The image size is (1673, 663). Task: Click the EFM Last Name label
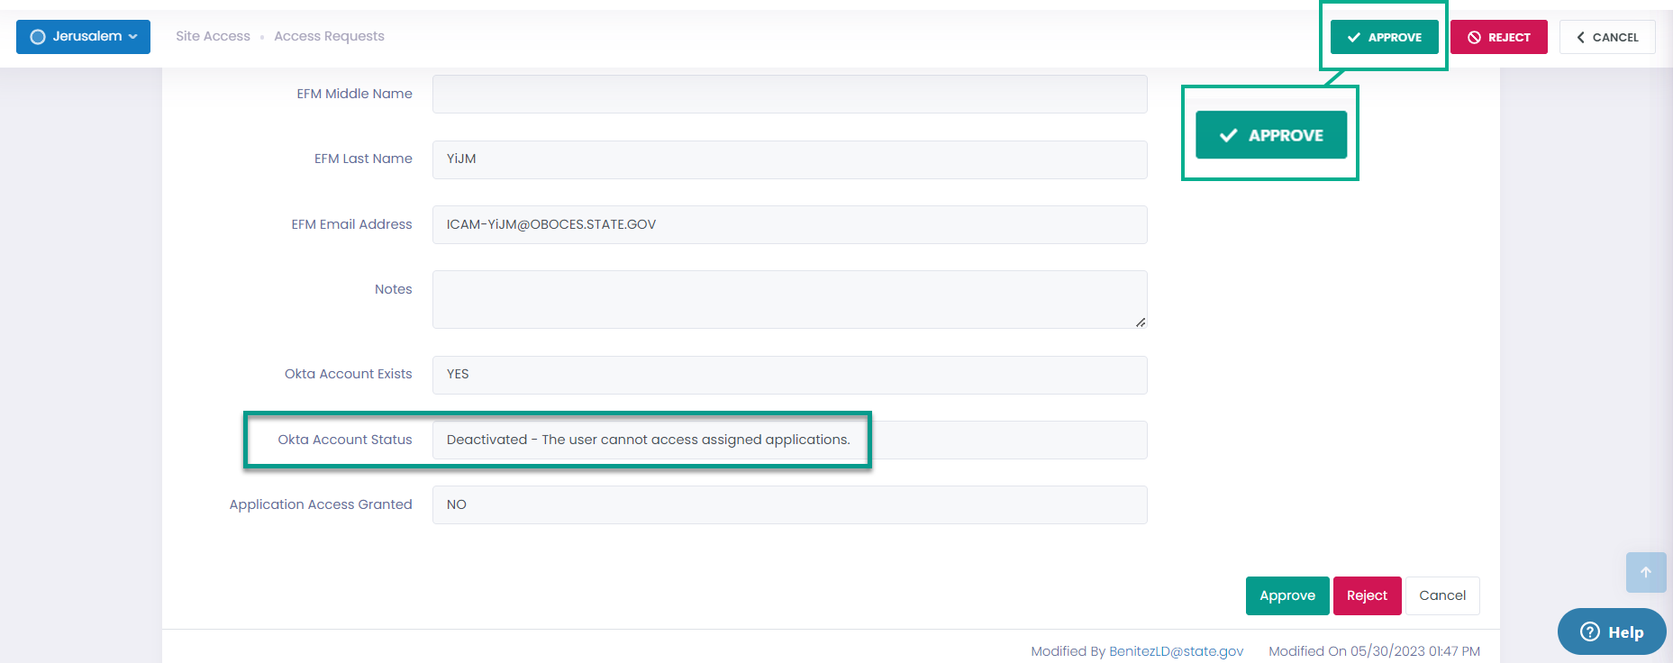pyautogui.click(x=363, y=159)
